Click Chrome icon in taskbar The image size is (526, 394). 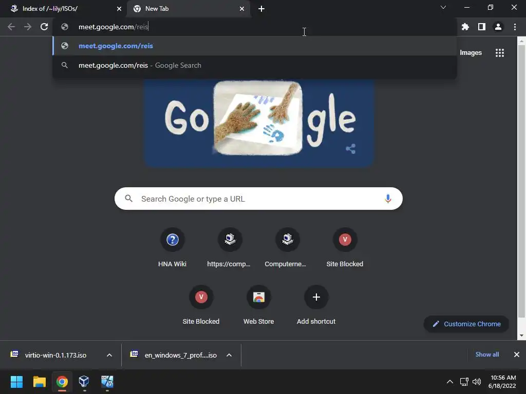tap(62, 382)
